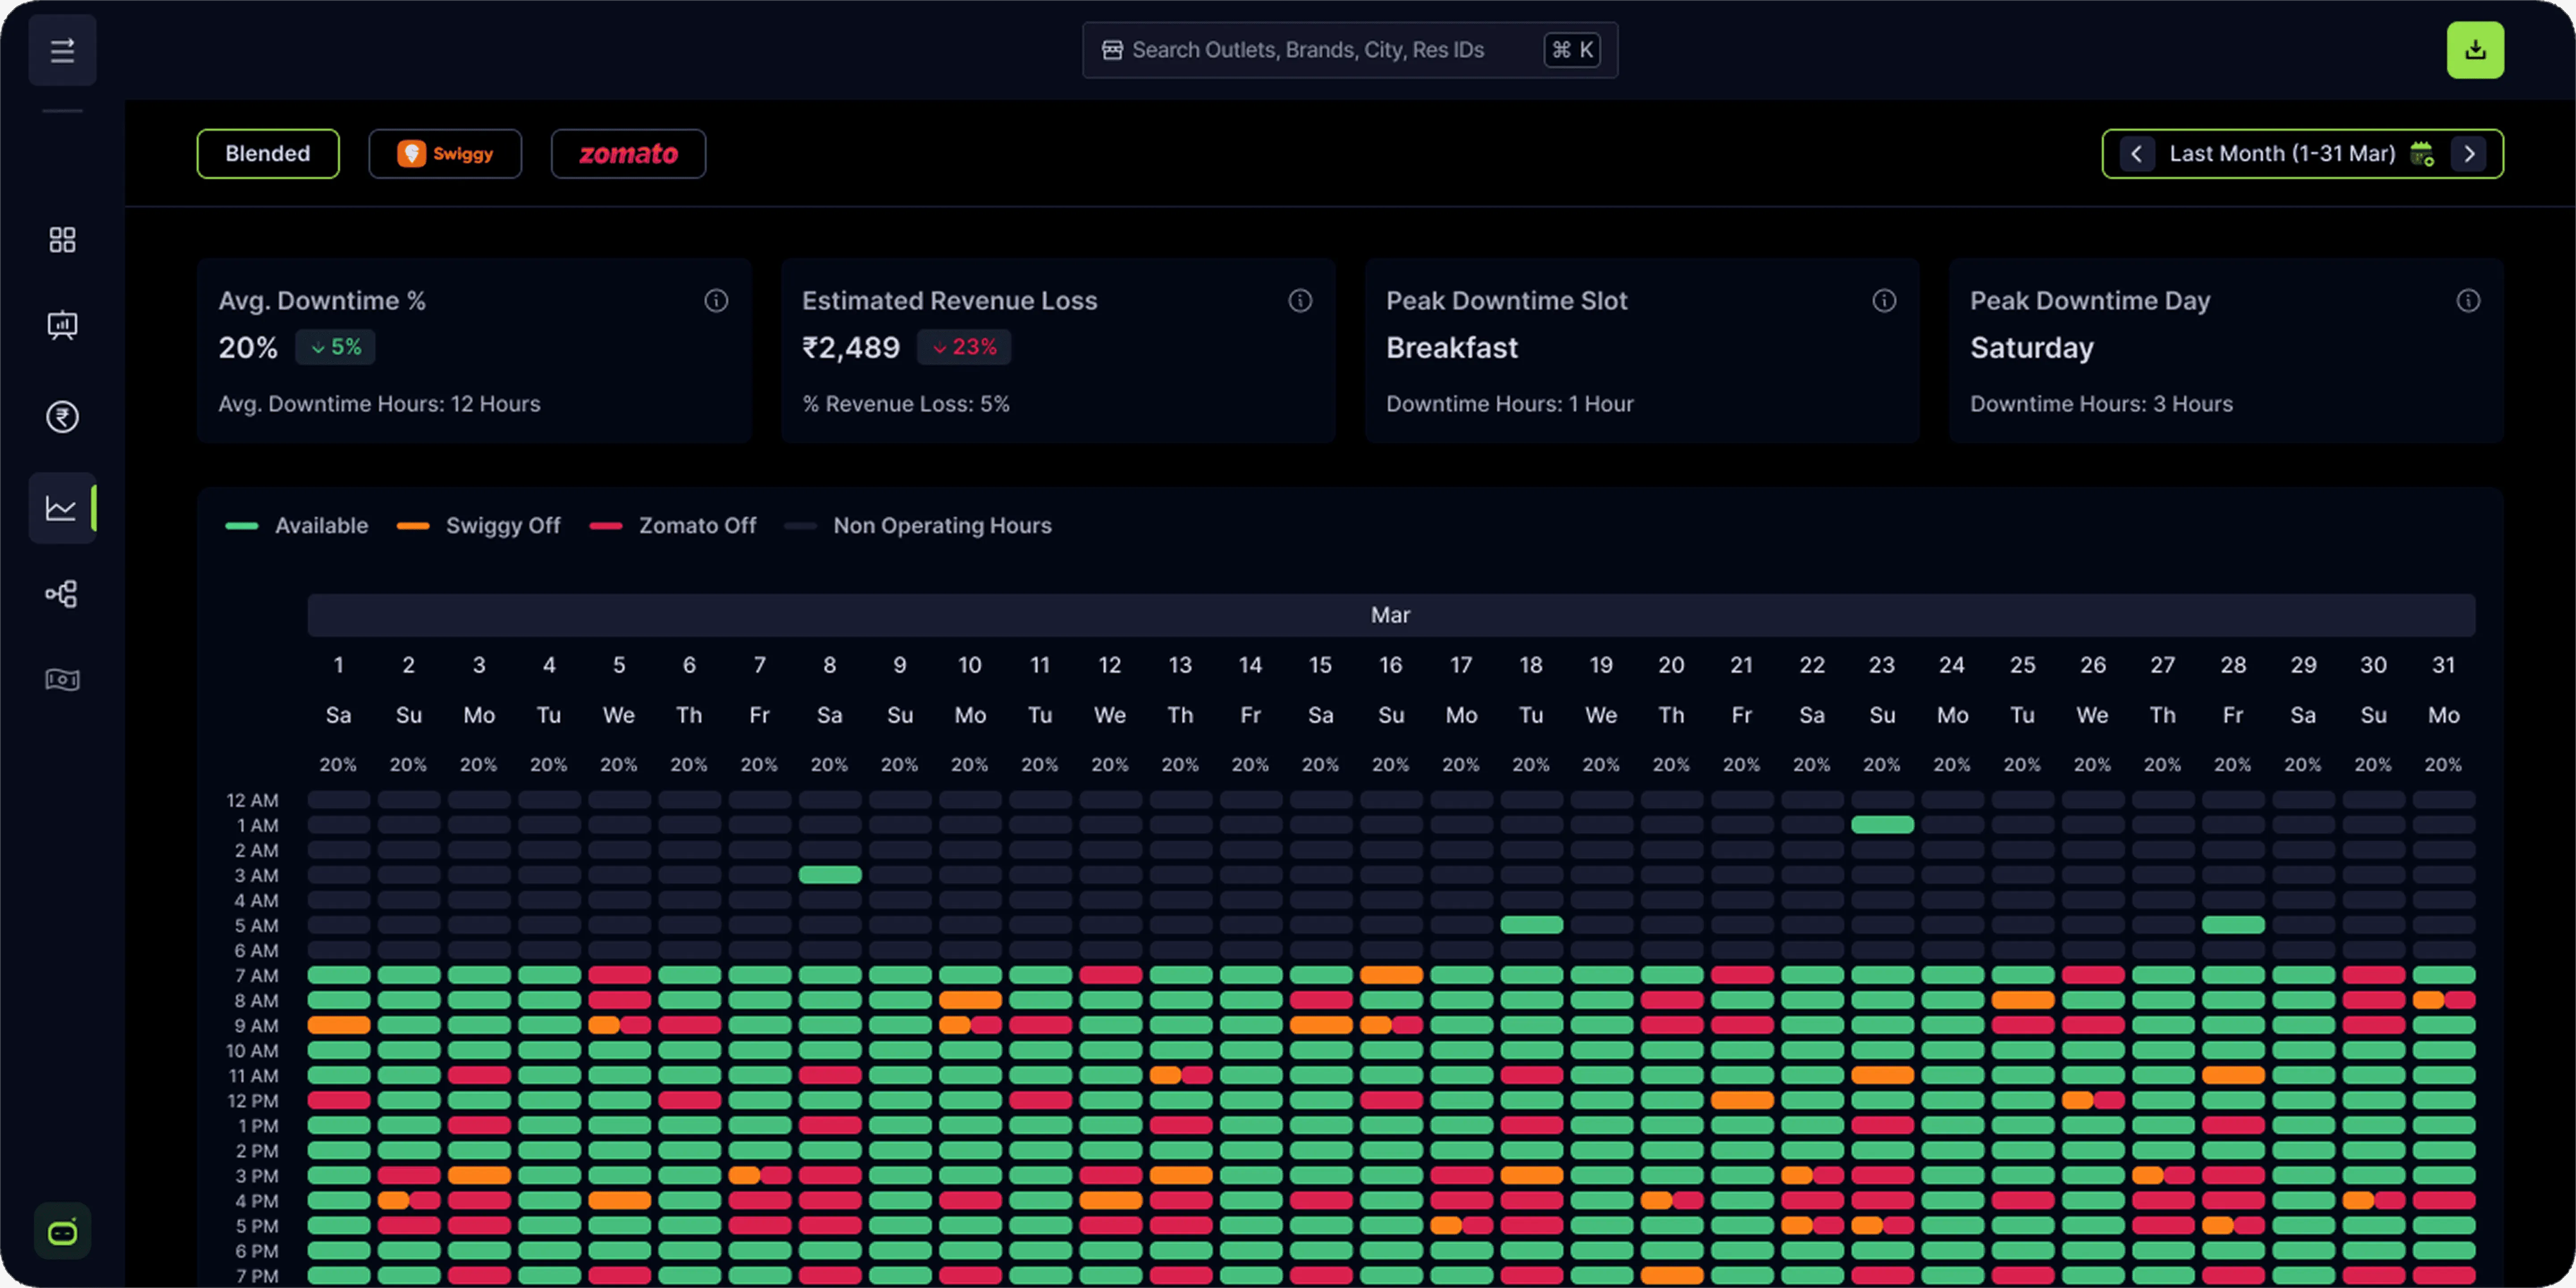2576x1288 pixels.
Task: Open the cash payouts icon in sidebar
Action: point(62,680)
